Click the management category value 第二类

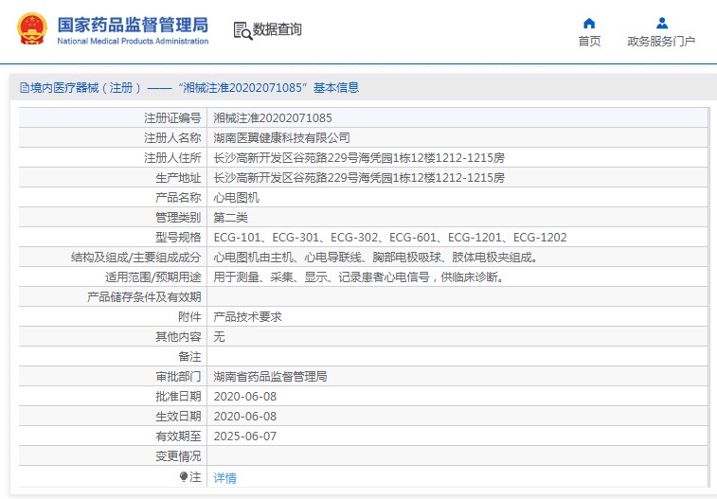(230, 218)
